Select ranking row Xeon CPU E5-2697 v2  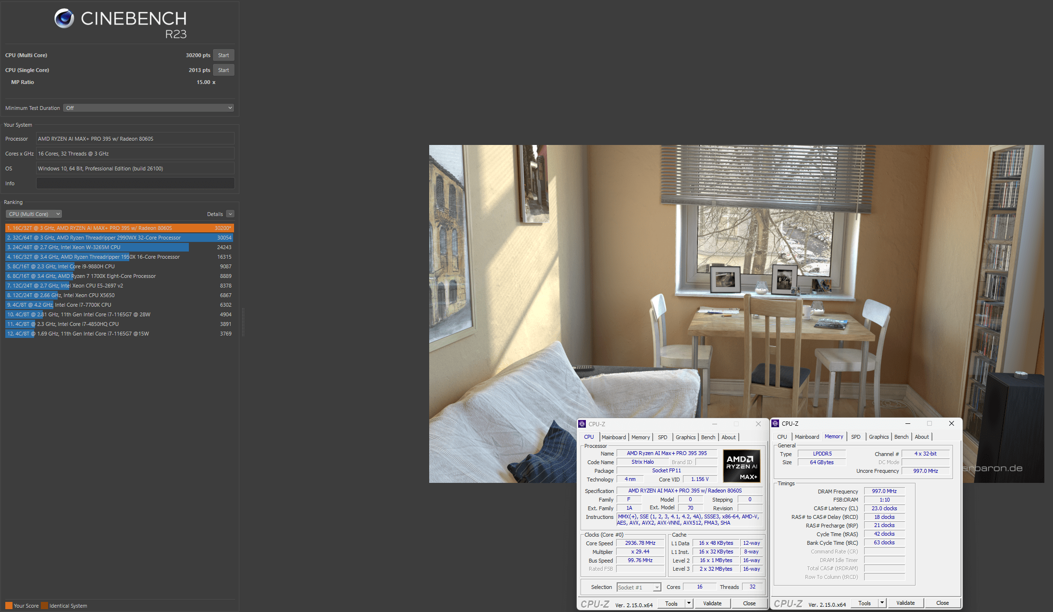click(x=119, y=286)
